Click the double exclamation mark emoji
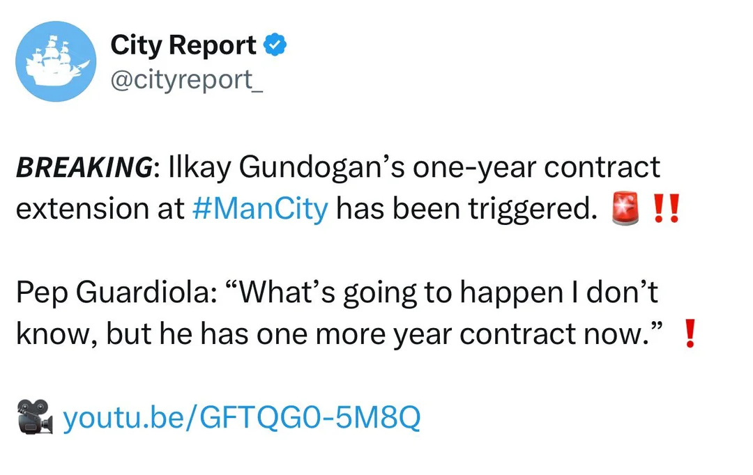The image size is (753, 475). 667,208
